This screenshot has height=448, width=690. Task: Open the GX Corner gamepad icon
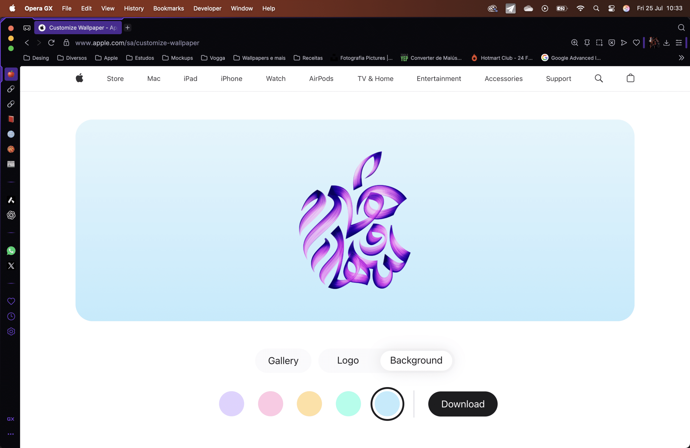click(x=27, y=28)
